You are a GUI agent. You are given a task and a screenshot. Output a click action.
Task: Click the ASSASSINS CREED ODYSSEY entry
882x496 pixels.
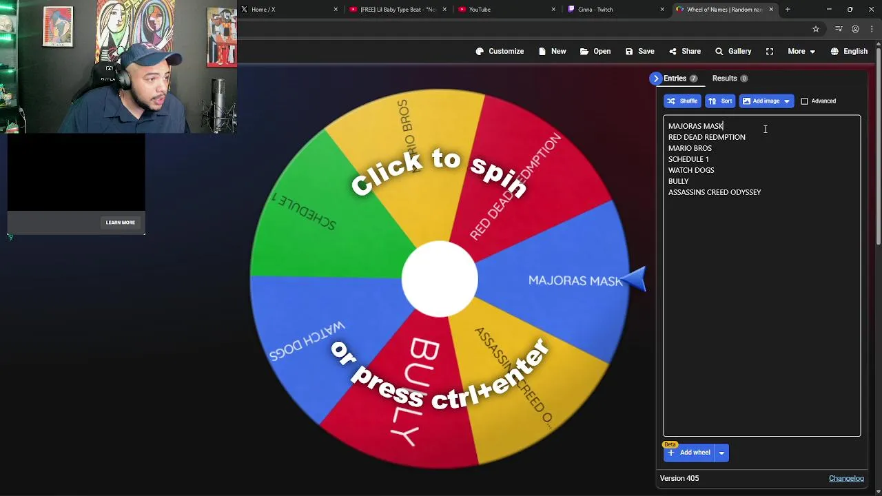click(x=715, y=192)
